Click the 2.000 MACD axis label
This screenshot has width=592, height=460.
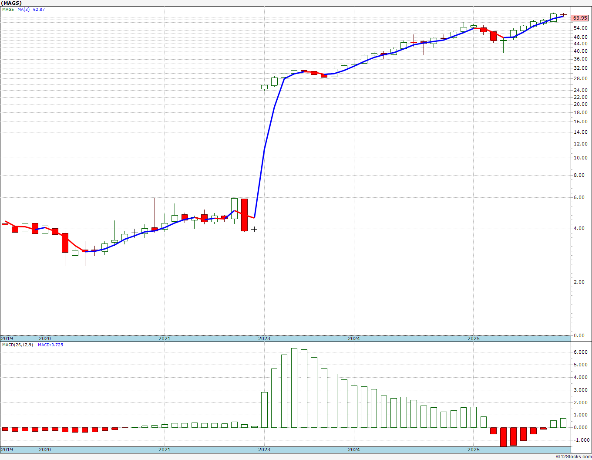(582, 402)
